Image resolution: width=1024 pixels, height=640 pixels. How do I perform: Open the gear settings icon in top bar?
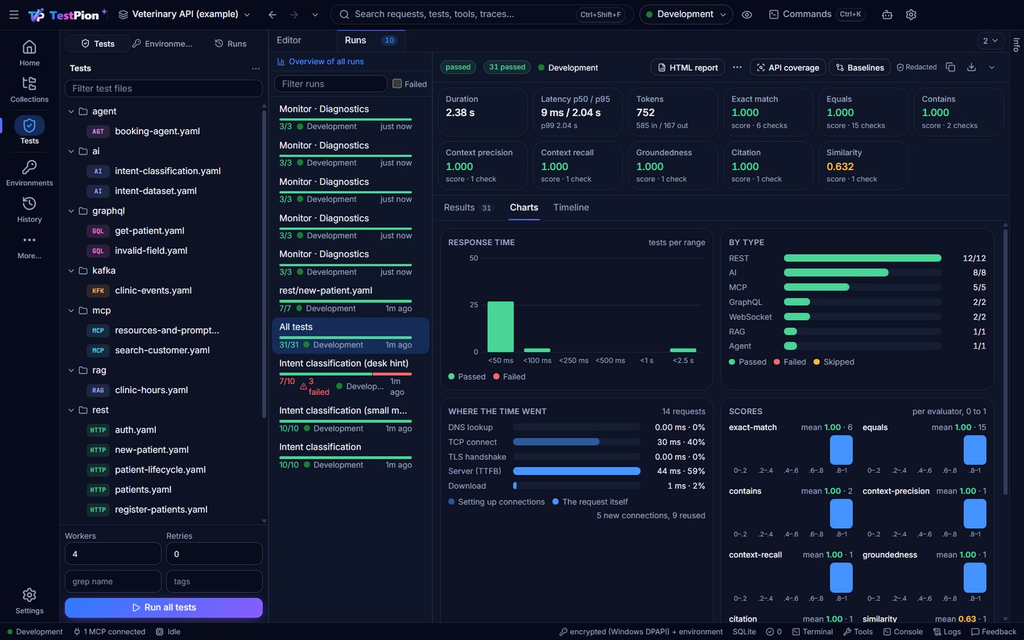pyautogui.click(x=911, y=14)
